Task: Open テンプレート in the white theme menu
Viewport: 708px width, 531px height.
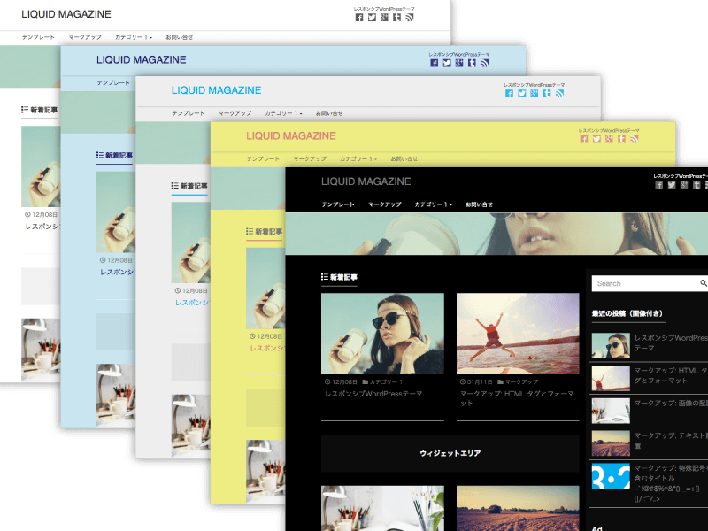Action: (x=38, y=37)
